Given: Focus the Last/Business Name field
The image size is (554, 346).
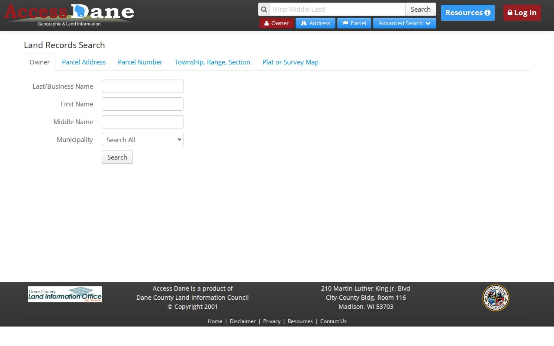Looking at the screenshot, I should pyautogui.click(x=142, y=86).
